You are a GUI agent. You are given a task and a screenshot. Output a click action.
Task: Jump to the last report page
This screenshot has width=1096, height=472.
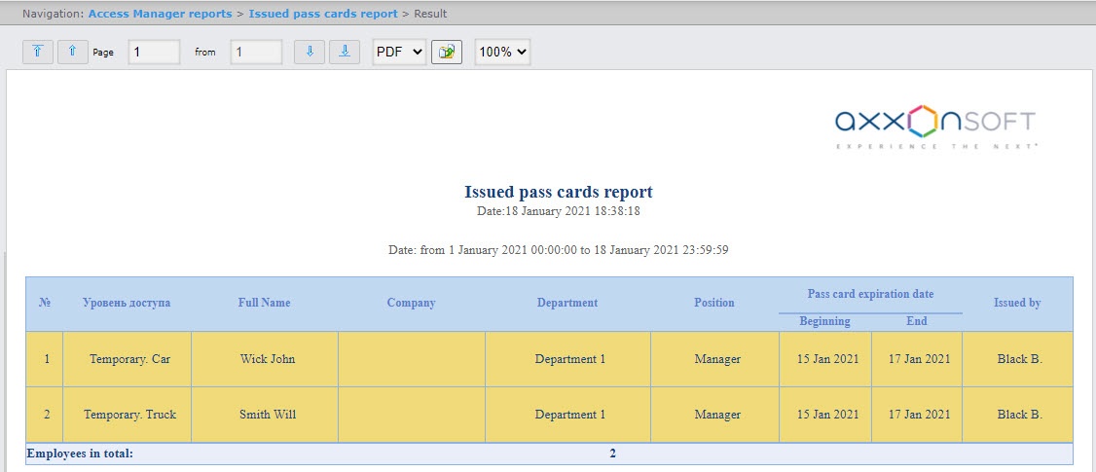[345, 52]
